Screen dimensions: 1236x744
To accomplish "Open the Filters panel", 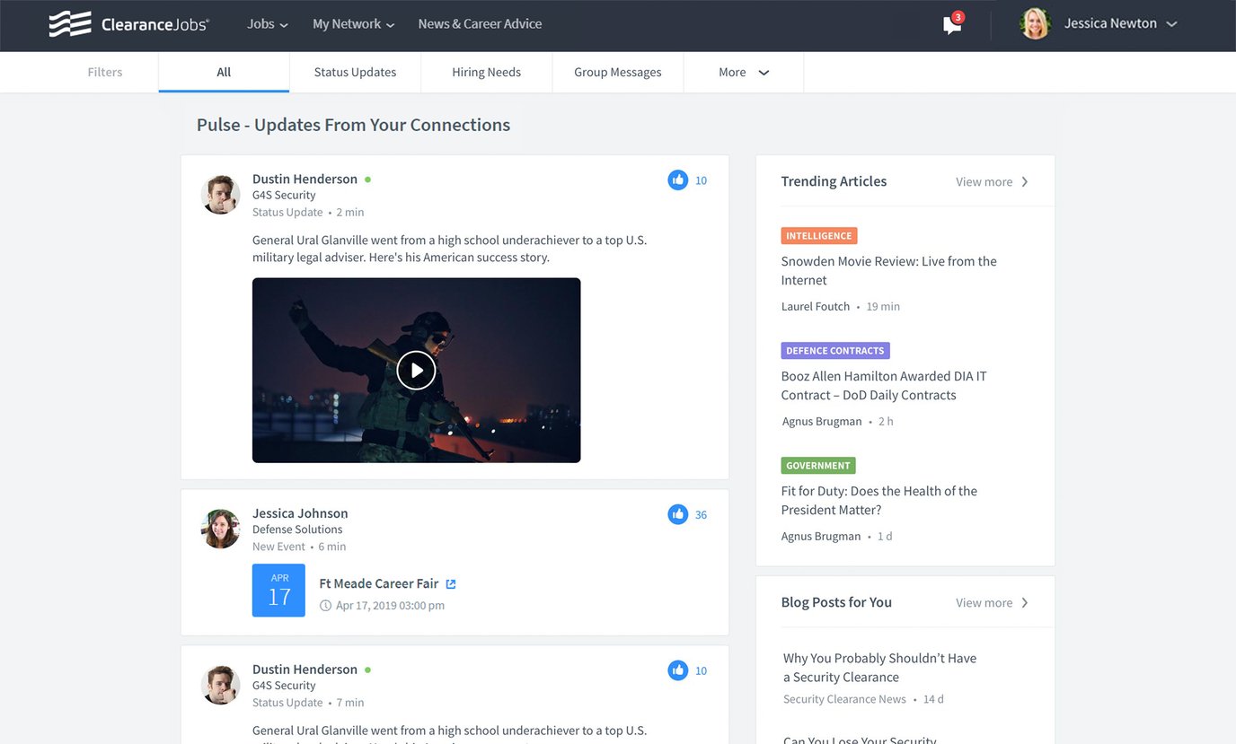I will 105,73.
